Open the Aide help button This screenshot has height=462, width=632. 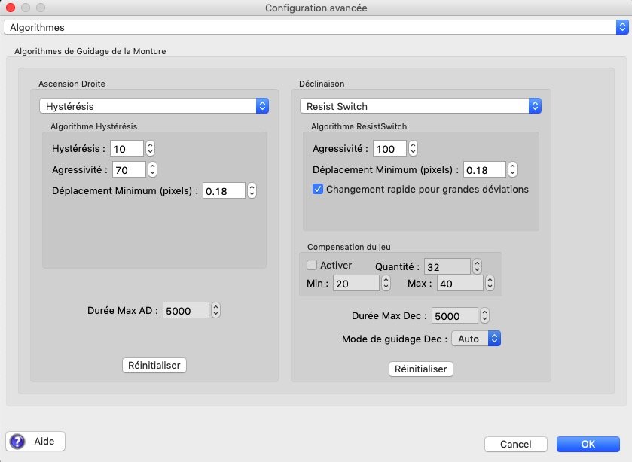pos(35,442)
